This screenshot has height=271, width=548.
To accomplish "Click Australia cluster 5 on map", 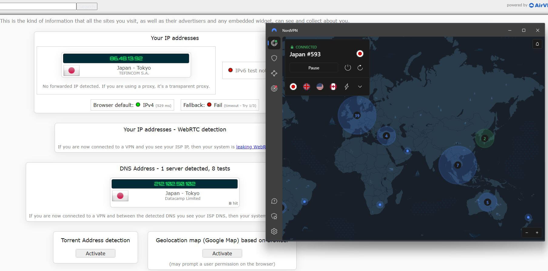I will pyautogui.click(x=487, y=202).
